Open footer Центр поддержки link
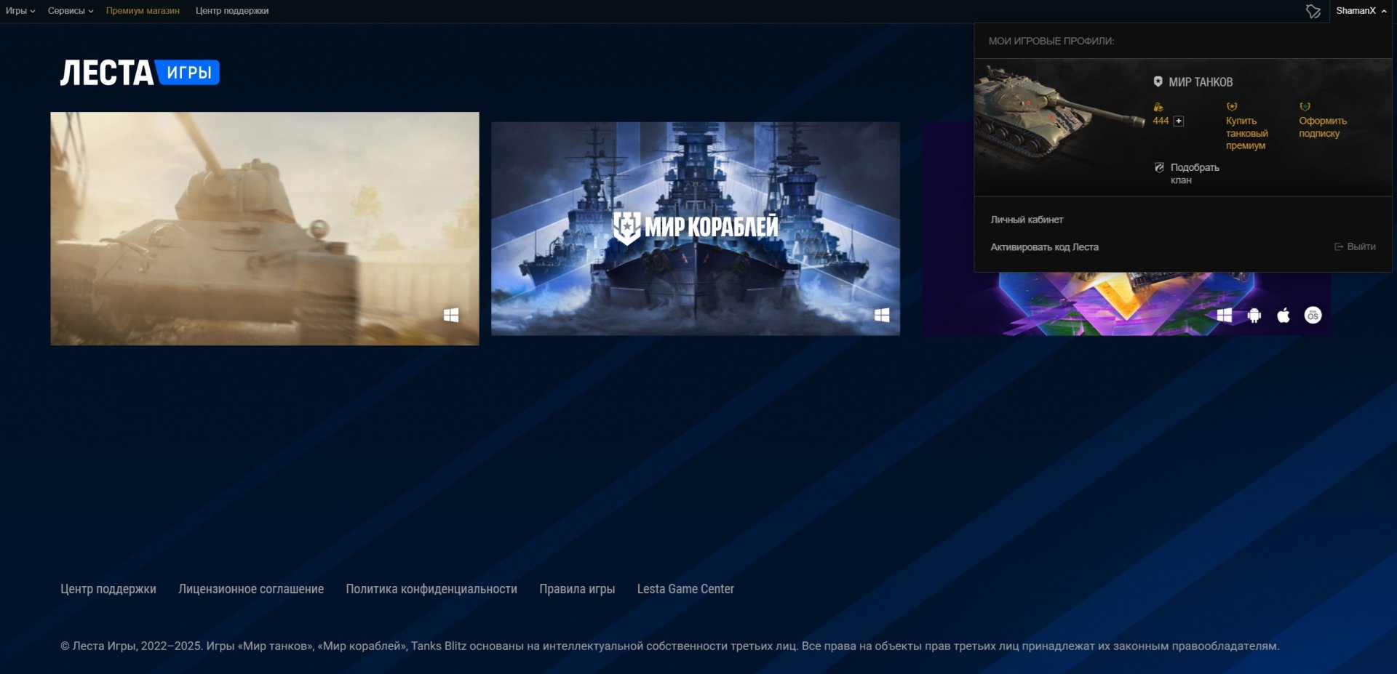 click(108, 589)
